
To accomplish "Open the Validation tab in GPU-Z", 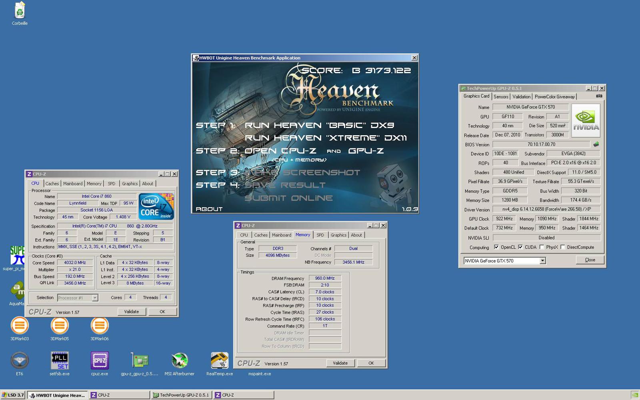I will tap(521, 96).
